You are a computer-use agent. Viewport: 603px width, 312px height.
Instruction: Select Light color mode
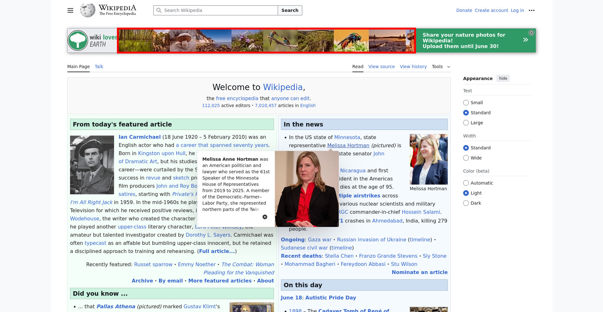[466, 193]
